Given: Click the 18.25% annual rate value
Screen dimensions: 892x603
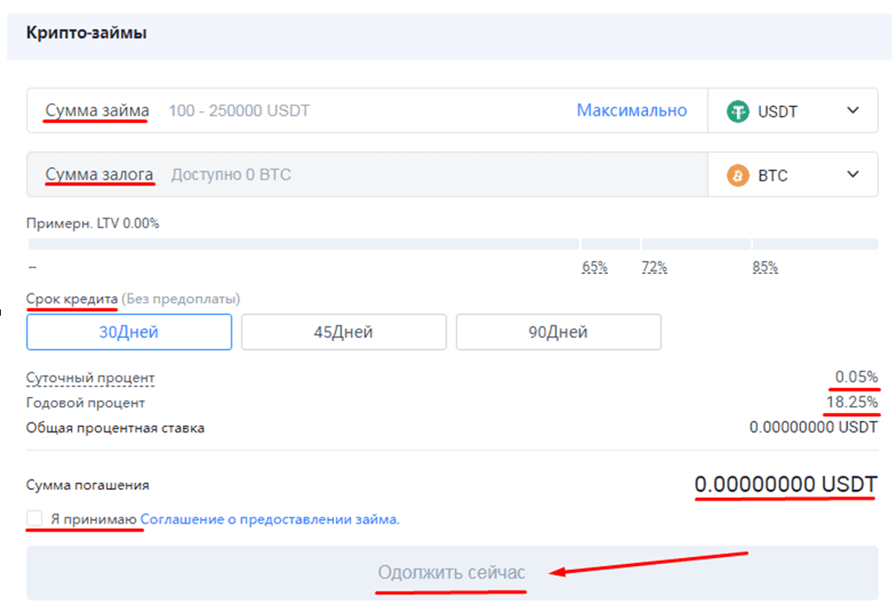Looking at the screenshot, I should click(851, 402).
